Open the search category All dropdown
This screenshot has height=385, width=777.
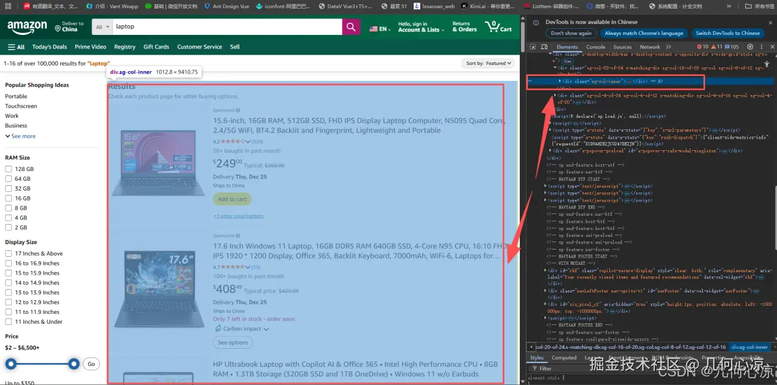coord(102,27)
